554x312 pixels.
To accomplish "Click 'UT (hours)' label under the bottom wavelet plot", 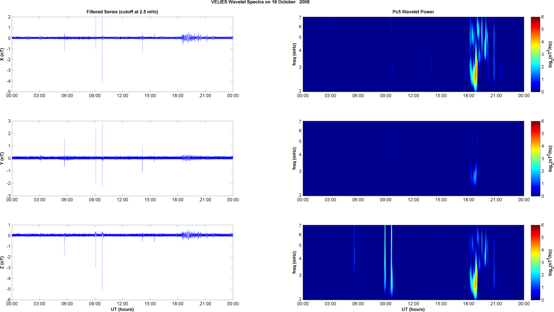I will coord(413,309).
